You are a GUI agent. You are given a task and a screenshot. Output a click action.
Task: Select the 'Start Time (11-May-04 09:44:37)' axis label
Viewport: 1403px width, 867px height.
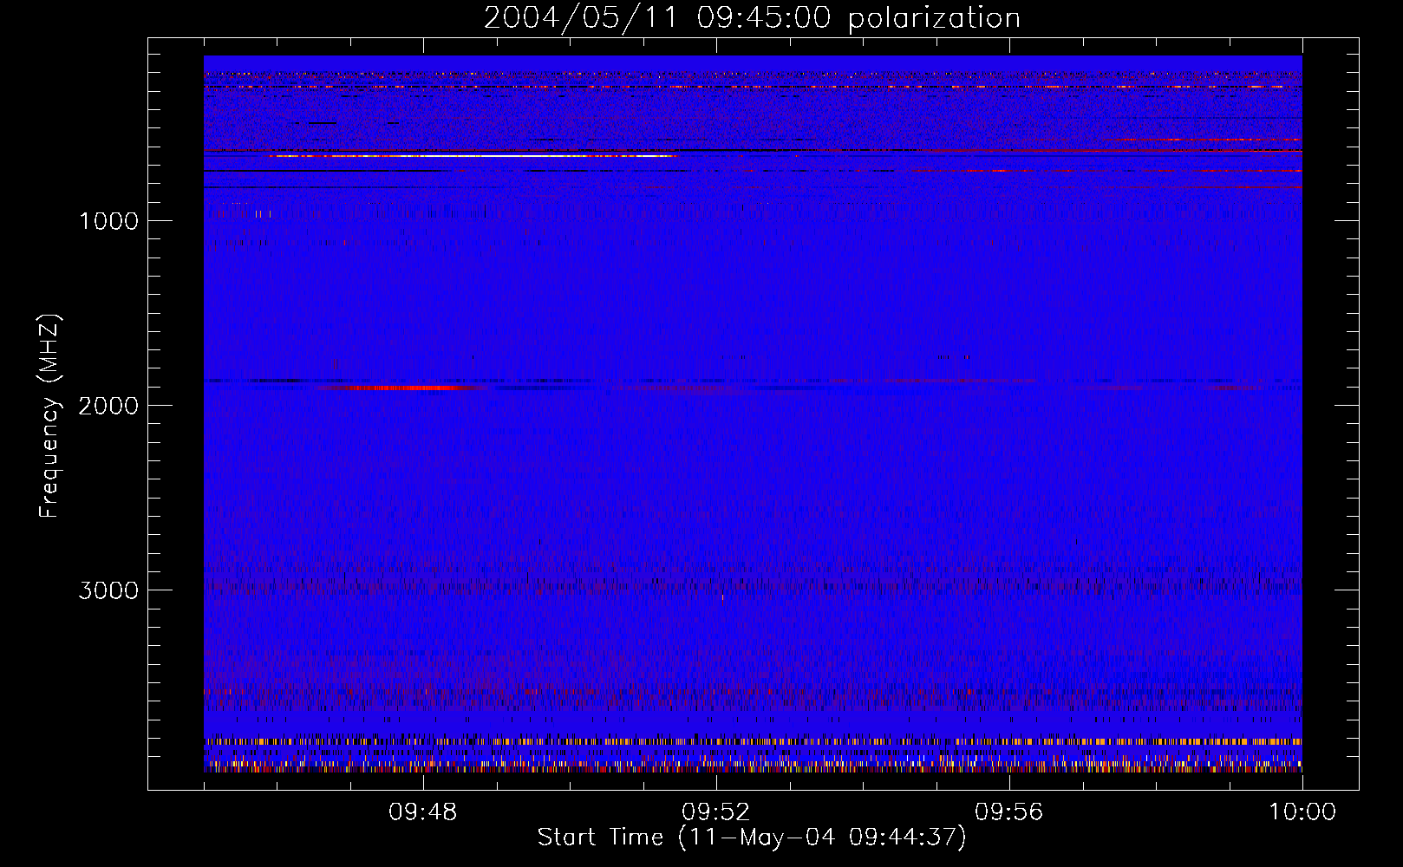752,838
